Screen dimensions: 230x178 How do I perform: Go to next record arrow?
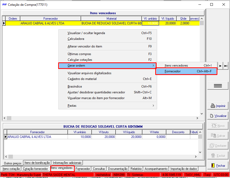[x=220, y=66]
